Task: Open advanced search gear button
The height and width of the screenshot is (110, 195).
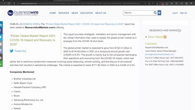Action: [x=159, y=13]
